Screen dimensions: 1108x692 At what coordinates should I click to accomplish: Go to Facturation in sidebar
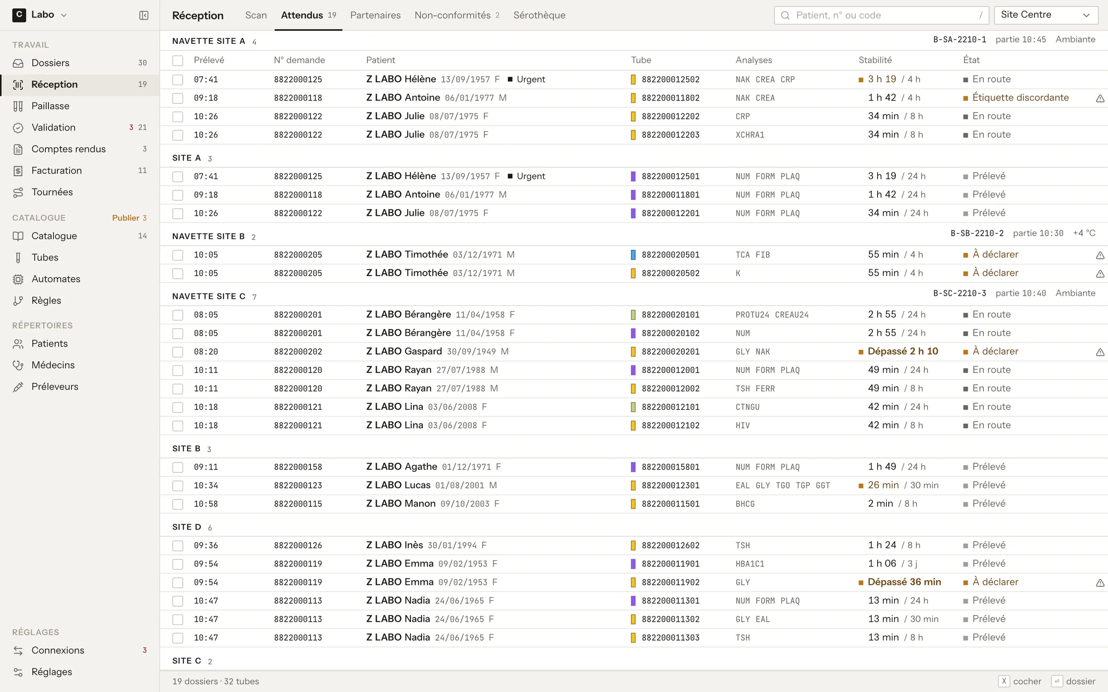(x=80, y=171)
